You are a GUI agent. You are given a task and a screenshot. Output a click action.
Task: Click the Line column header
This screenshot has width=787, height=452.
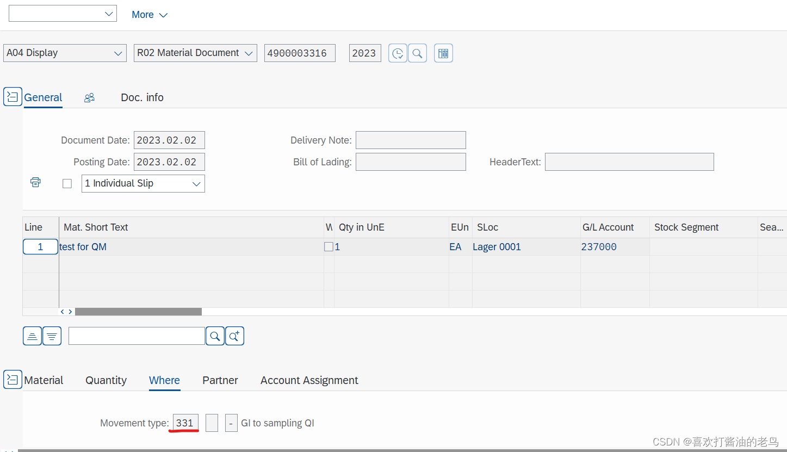coord(41,227)
